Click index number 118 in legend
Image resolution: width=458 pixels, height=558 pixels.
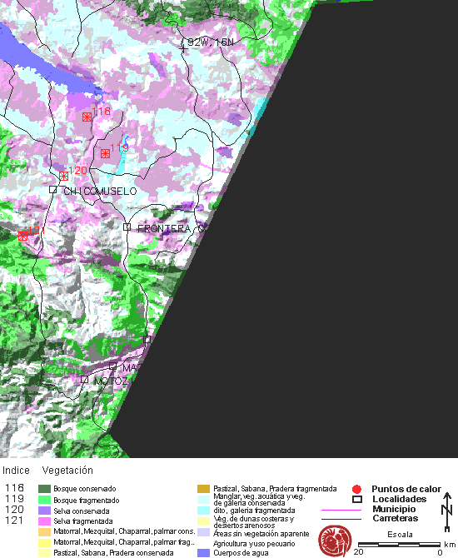[x=14, y=487]
